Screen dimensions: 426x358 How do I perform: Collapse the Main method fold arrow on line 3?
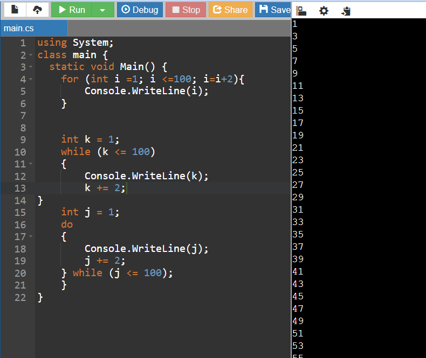click(x=31, y=67)
